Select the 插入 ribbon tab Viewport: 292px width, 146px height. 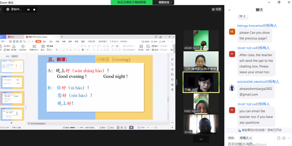(45, 42)
